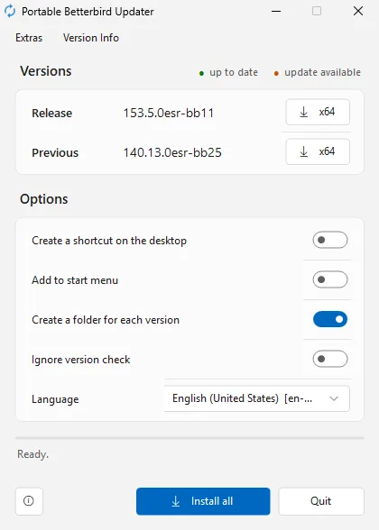Disable Create a folder for each version

(x=330, y=319)
